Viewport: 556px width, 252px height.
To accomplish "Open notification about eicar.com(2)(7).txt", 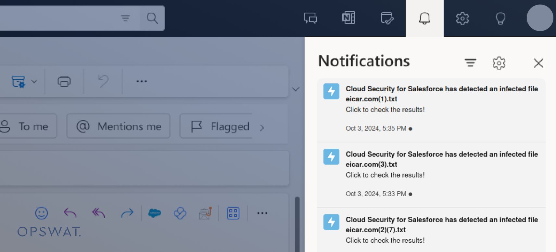I will pyautogui.click(x=431, y=230).
